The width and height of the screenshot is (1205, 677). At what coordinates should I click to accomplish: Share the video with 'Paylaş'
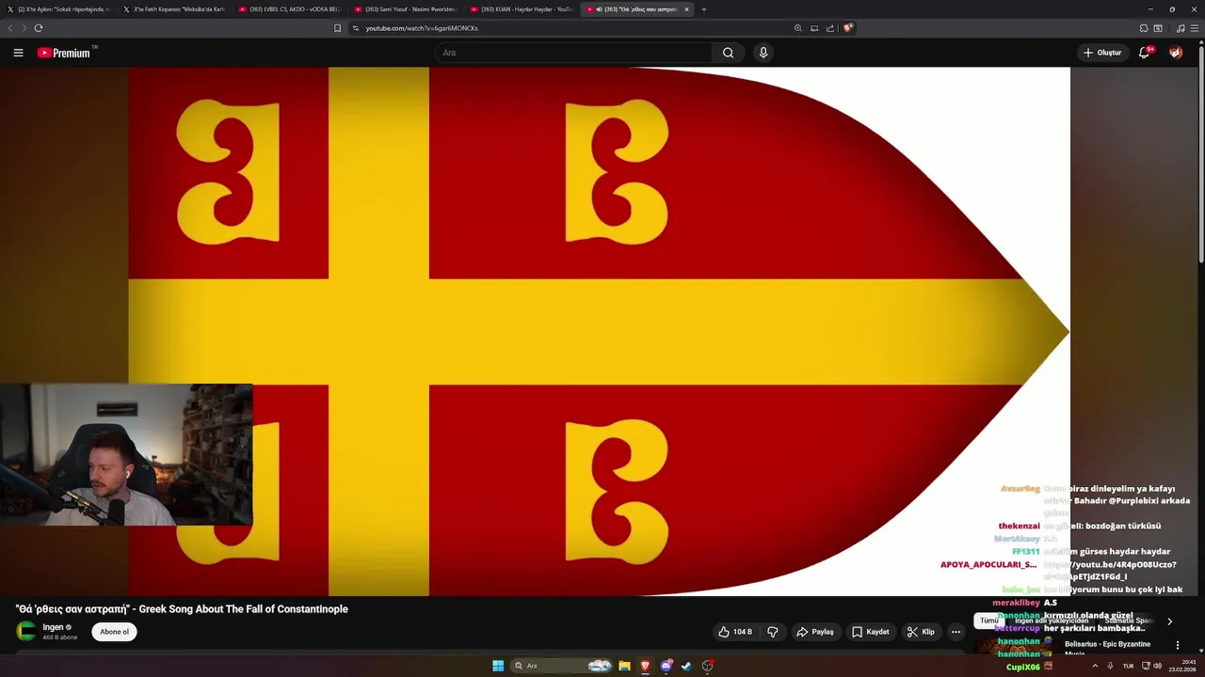point(814,632)
